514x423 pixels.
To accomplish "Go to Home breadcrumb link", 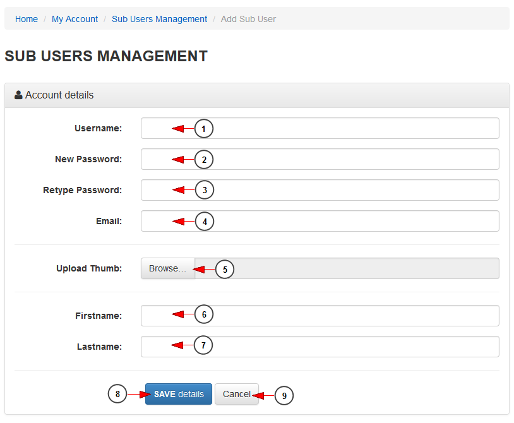I will click(27, 19).
